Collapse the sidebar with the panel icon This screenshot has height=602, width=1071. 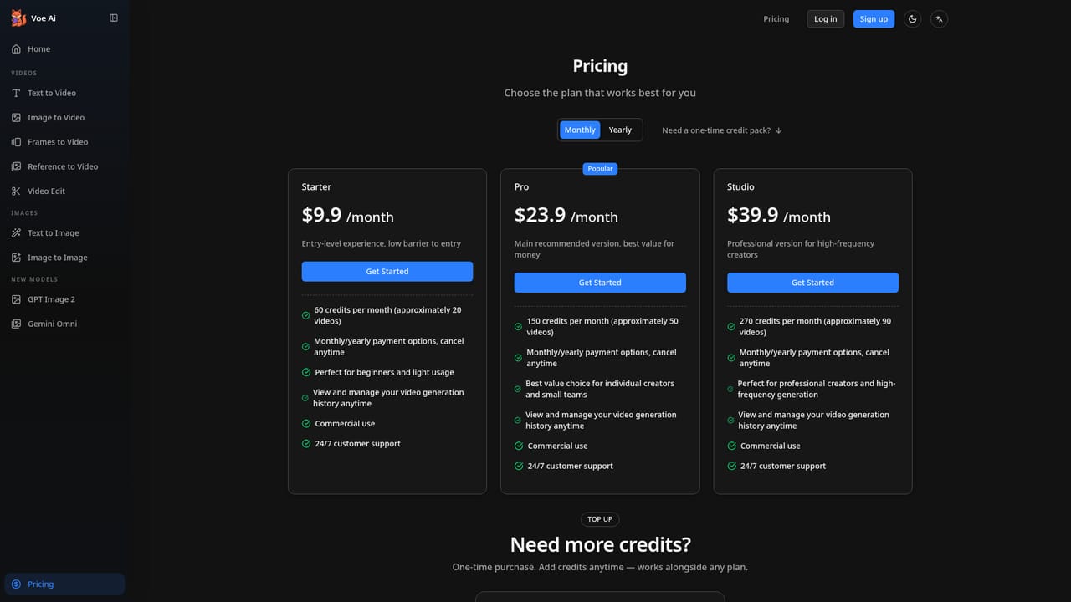tap(114, 18)
